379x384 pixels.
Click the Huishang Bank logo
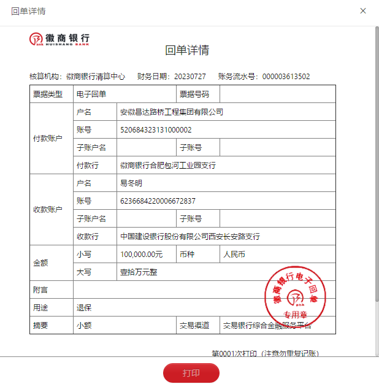(x=59, y=39)
